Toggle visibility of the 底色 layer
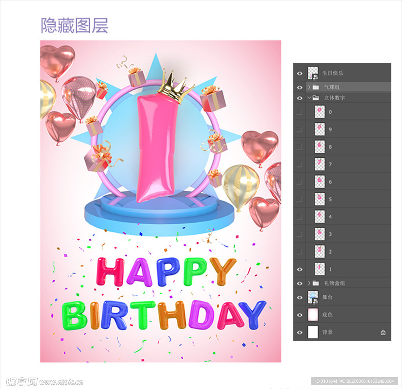The image size is (402, 389). point(300,315)
